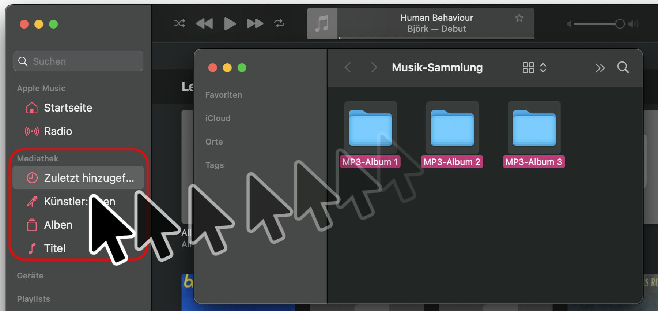Toggle repeat mode in Music
Image resolution: width=658 pixels, height=311 pixels.
(x=279, y=24)
